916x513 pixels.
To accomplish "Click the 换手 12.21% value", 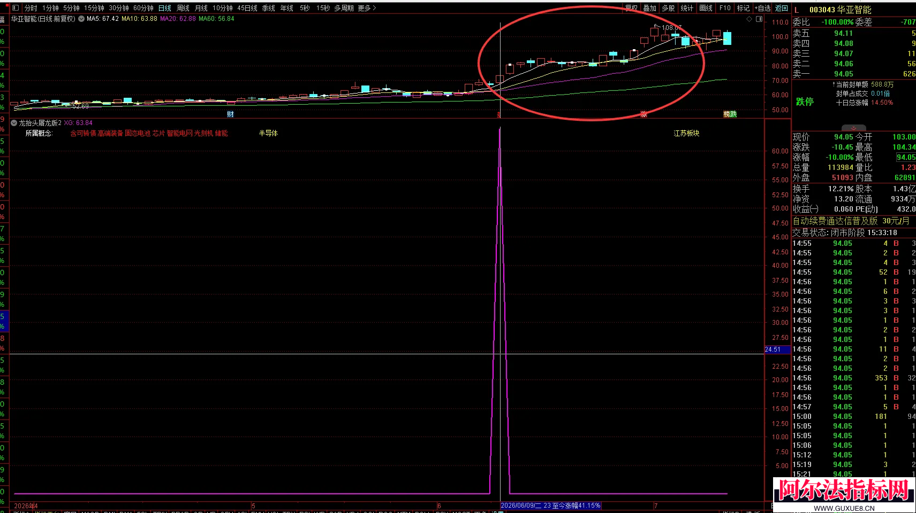I will (x=841, y=189).
